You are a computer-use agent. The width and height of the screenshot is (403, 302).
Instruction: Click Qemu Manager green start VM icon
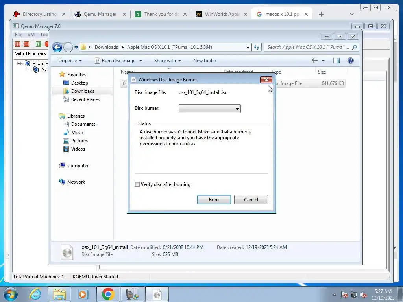point(39,44)
